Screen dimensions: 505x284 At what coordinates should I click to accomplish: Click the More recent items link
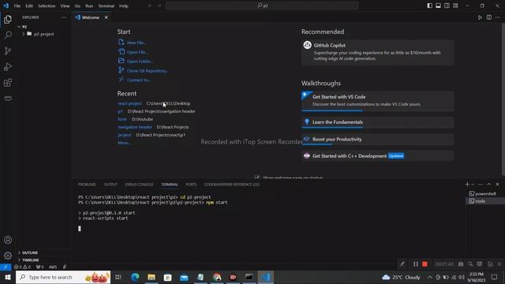click(124, 143)
